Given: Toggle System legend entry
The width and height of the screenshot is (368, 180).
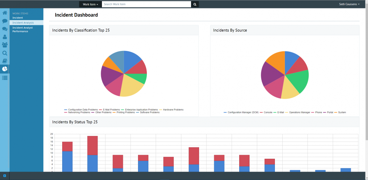Looking at the screenshot, I should (340, 113).
